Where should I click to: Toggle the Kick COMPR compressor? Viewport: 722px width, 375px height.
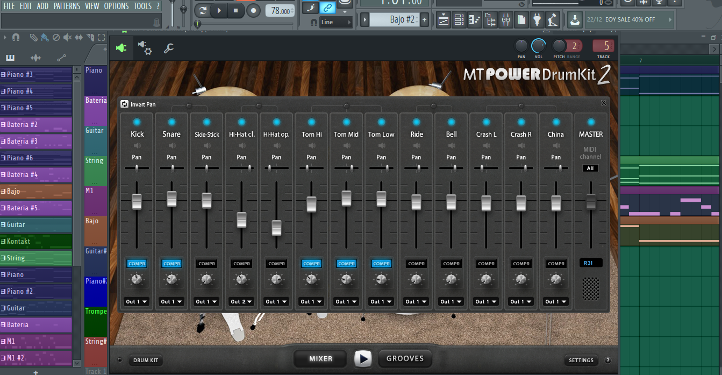click(x=137, y=264)
